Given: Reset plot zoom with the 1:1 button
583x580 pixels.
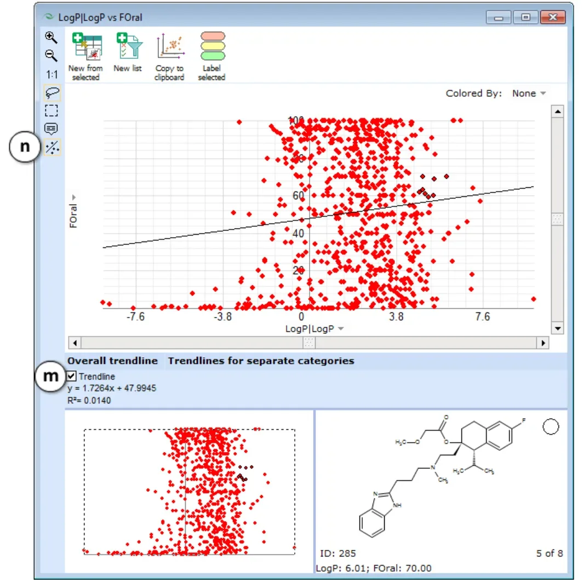Looking at the screenshot, I should (52, 75).
